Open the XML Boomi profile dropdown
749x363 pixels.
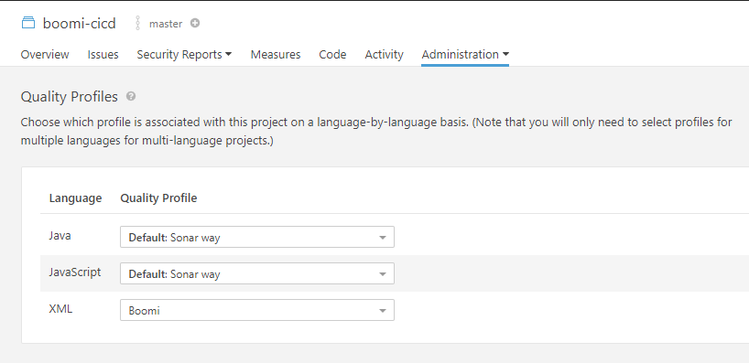click(x=257, y=310)
